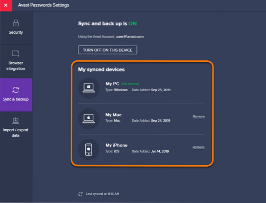Click the Browser integration window icon
This screenshot has height=203, width=266.
click(16, 53)
